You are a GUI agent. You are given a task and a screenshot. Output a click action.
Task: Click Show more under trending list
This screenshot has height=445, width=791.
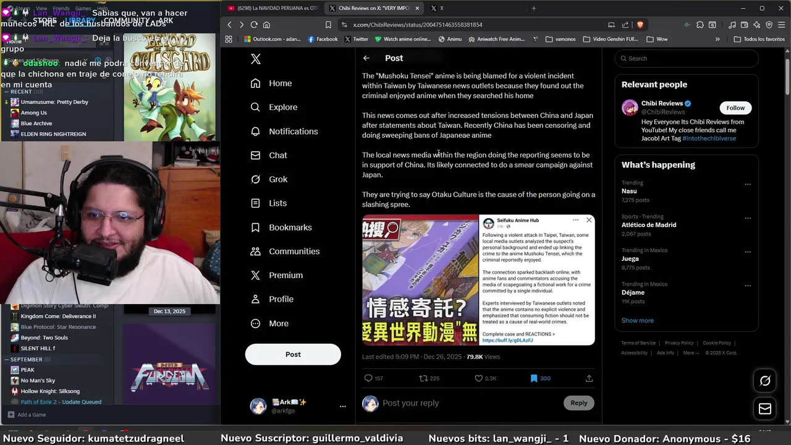pos(637,320)
